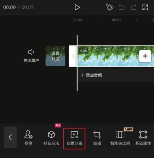
Task: Tap 添加音频 to add audio
Action: [91, 75]
